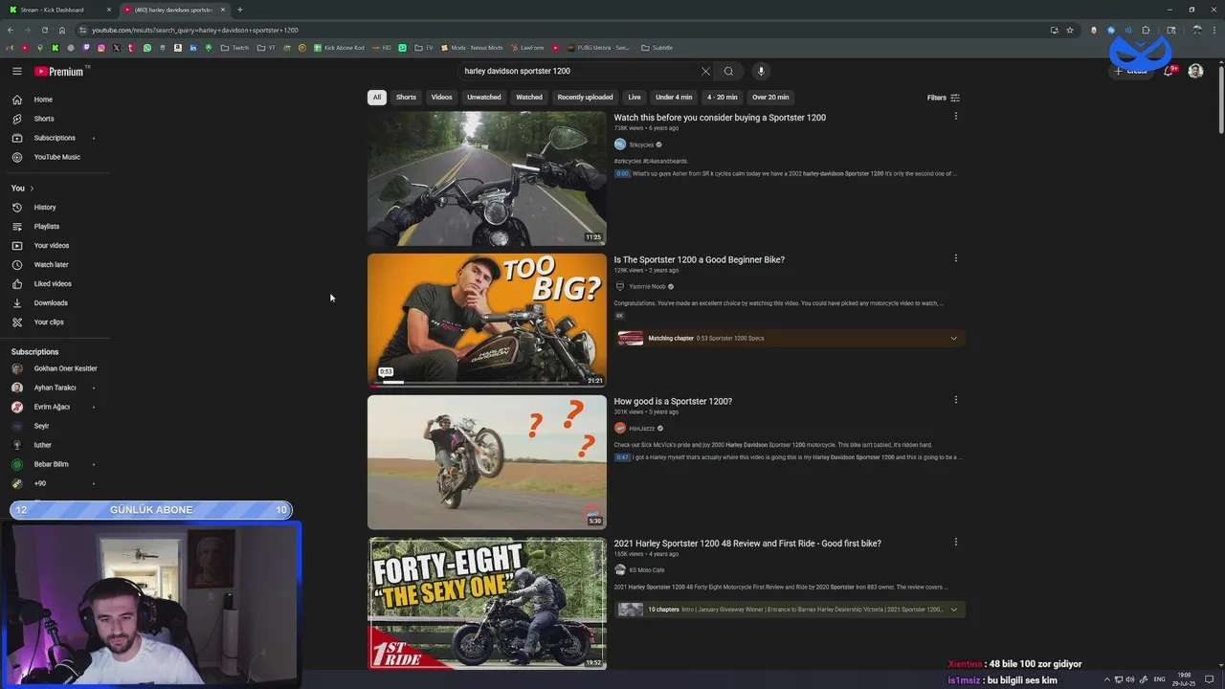Viewport: 1225px width, 689px height.
Task: Clear the search box with X
Action: pyautogui.click(x=705, y=71)
